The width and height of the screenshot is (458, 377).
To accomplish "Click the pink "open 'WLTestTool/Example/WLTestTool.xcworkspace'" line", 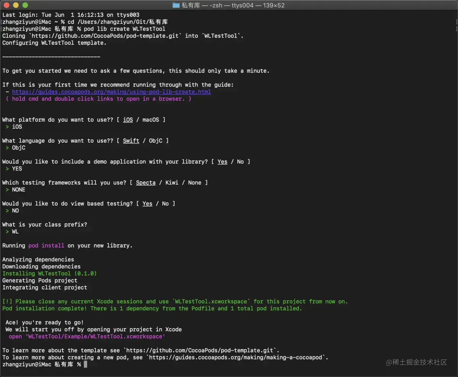I will (x=87, y=337).
